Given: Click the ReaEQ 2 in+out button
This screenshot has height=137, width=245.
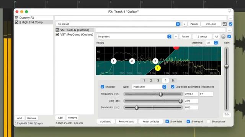Looking at the screenshot, I should tap(202, 37).
